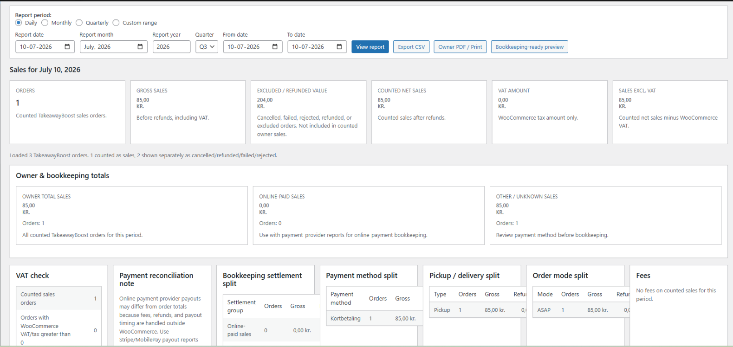Click the Sales for July 10, 2026 heading
The image size is (733, 347).
click(45, 70)
